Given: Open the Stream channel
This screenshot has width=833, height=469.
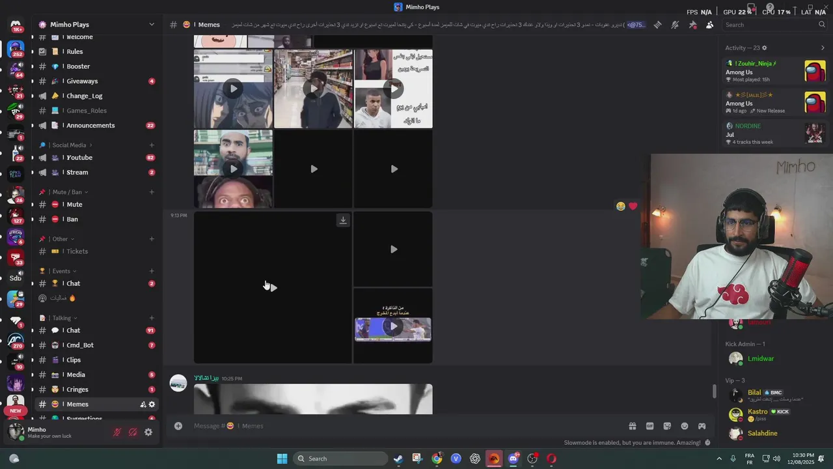Looking at the screenshot, I should (x=96, y=173).
